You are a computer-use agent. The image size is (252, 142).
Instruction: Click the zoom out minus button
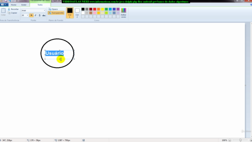(230, 140)
